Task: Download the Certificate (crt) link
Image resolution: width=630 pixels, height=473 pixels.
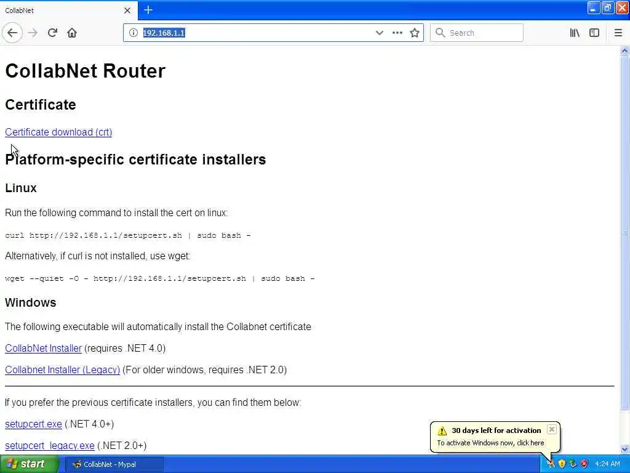Action: [x=58, y=132]
